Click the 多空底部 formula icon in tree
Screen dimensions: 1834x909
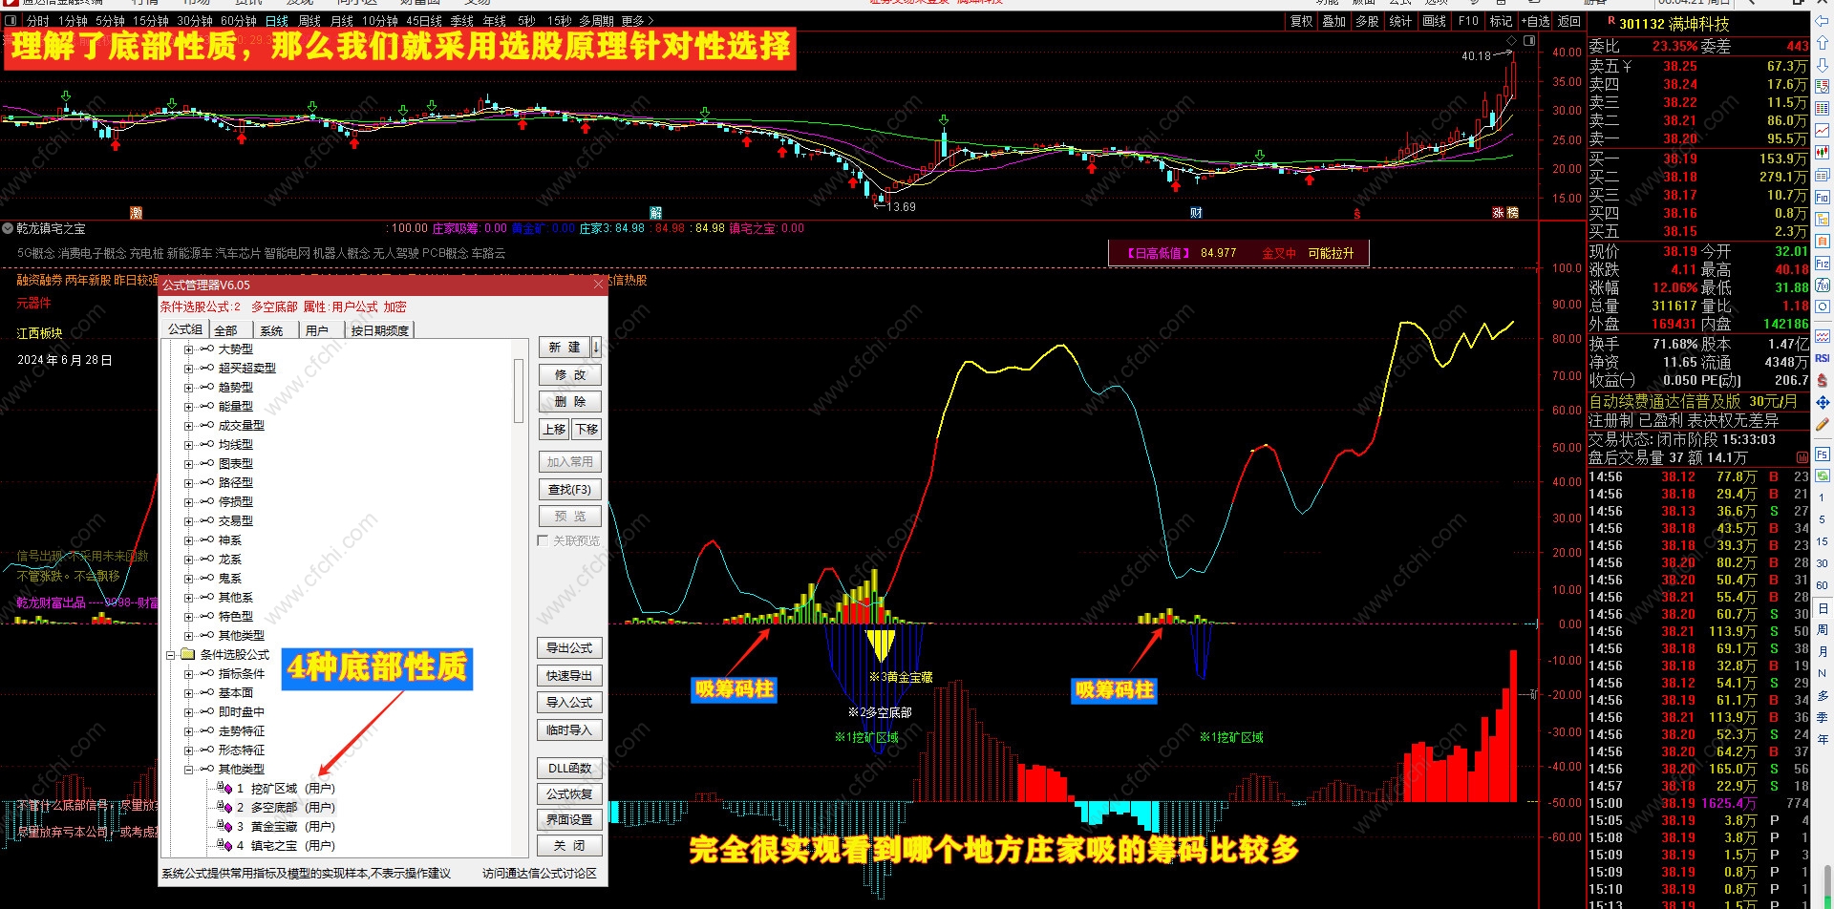click(x=225, y=807)
